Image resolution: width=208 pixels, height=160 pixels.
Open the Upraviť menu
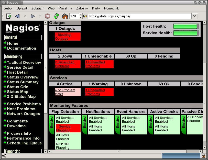22,8
